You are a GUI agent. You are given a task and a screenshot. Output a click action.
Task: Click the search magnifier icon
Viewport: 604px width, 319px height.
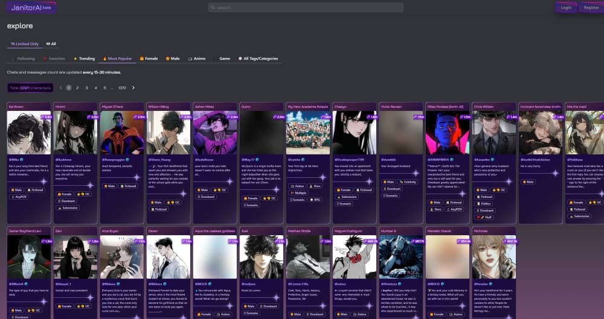pos(213,8)
